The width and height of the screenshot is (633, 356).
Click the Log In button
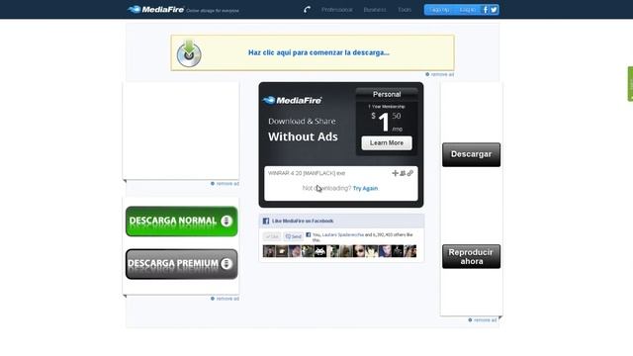tap(468, 10)
